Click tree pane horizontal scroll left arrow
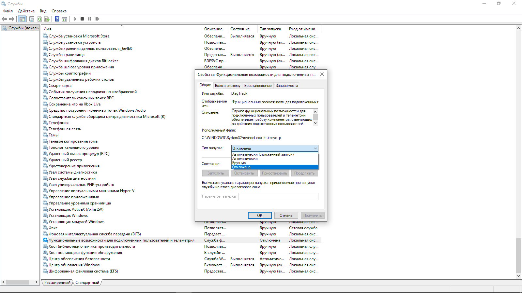The height and width of the screenshot is (293, 522). (x=3, y=282)
